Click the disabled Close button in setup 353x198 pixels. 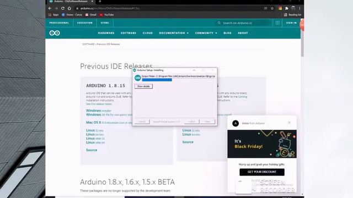(x=207, y=122)
